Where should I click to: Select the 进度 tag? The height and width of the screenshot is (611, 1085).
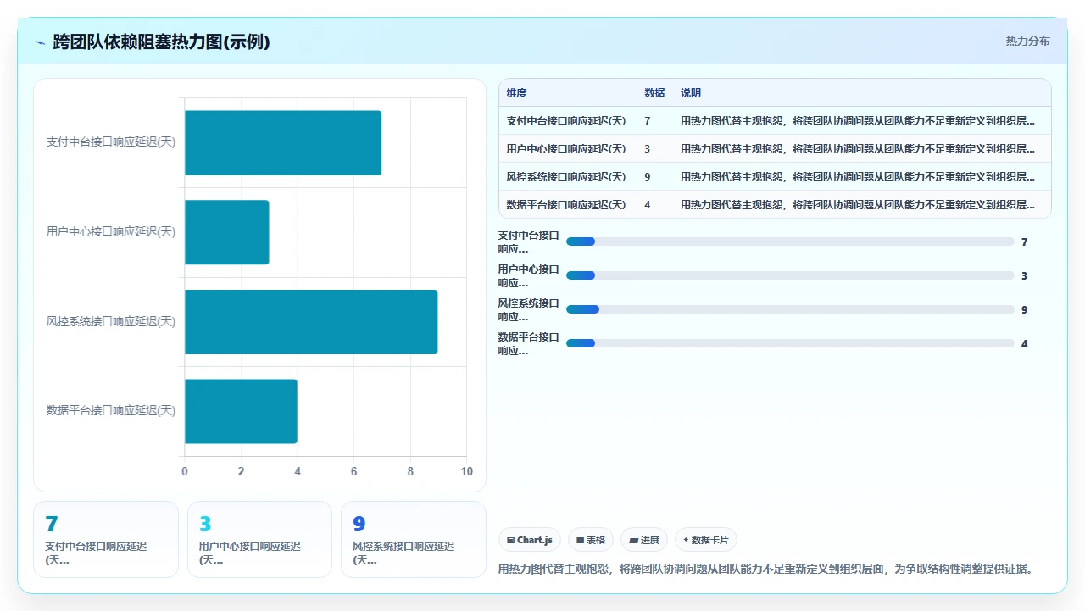644,540
